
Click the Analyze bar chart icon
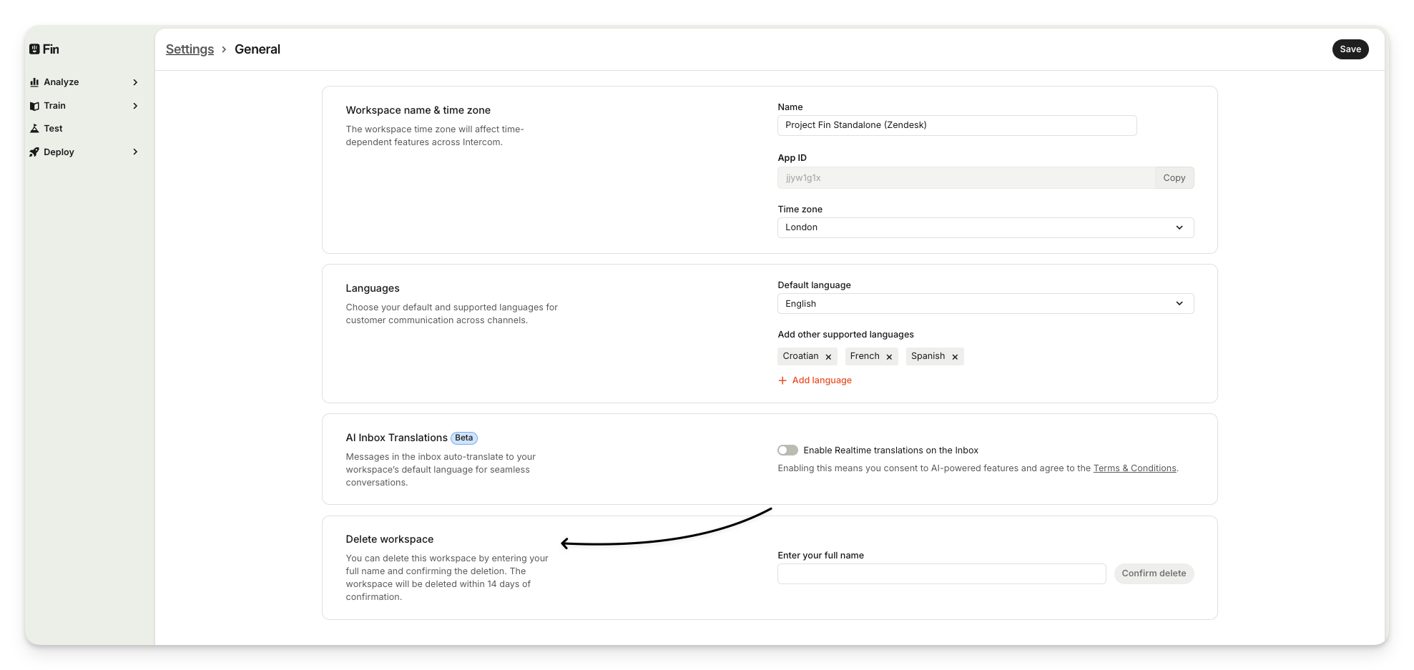point(34,82)
